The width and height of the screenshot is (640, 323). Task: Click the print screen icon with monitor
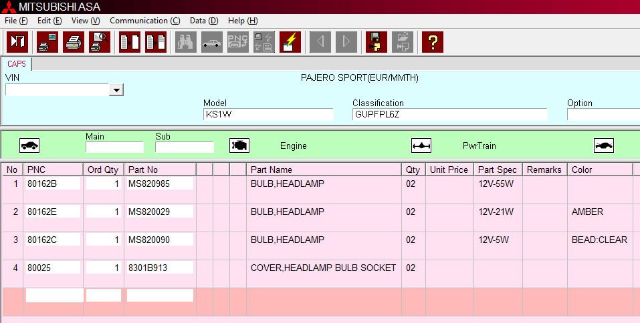tap(47, 41)
